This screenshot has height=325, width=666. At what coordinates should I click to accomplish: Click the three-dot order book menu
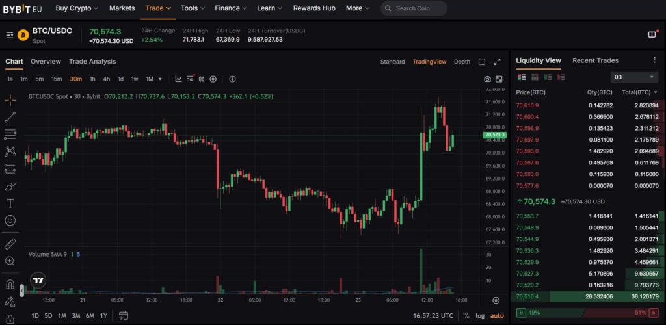click(654, 60)
